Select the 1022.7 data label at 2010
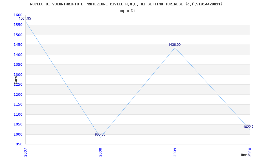The height and width of the screenshot is (158, 253). click(x=248, y=127)
